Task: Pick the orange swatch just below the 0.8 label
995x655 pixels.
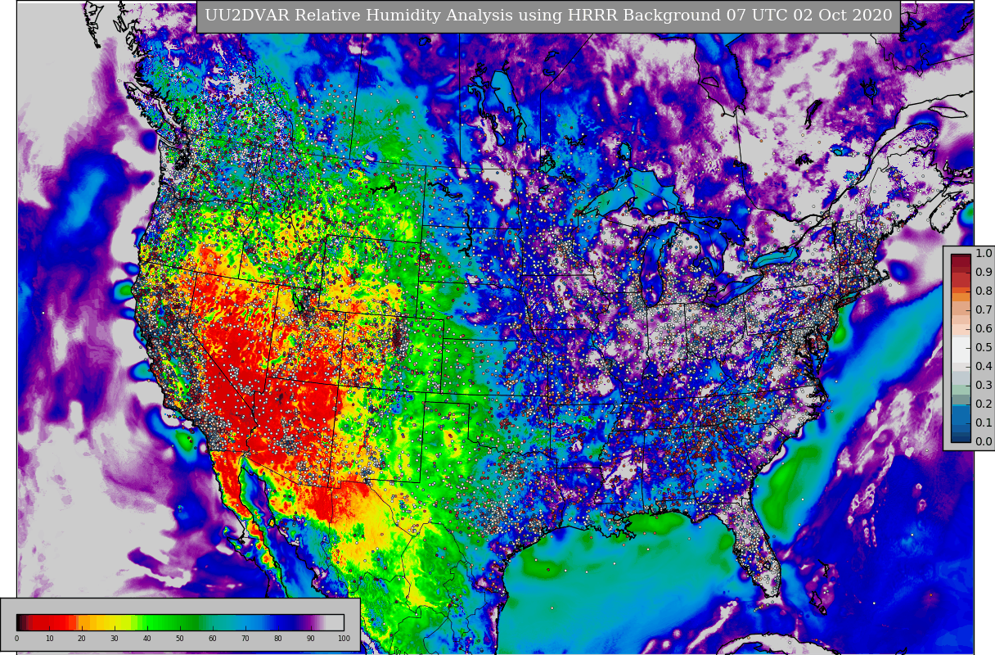Action: 961,296
